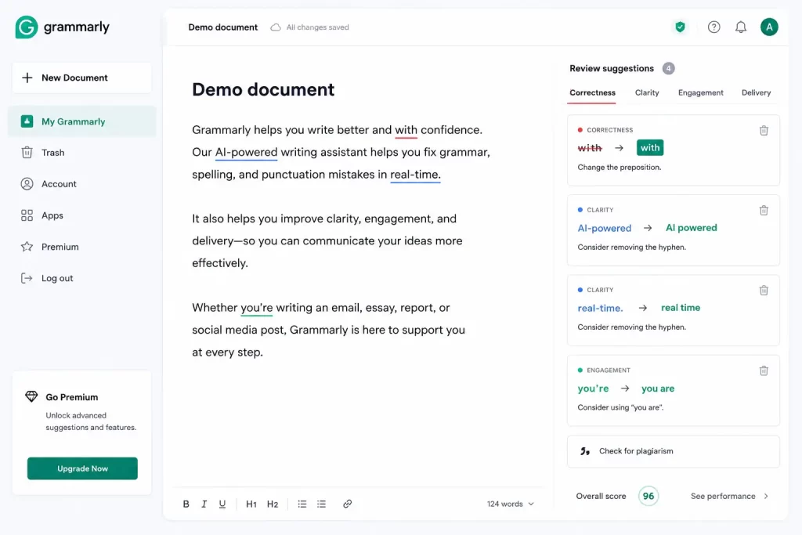Click the underlined word 'with' in document
The height and width of the screenshot is (535, 802).
[406, 130]
